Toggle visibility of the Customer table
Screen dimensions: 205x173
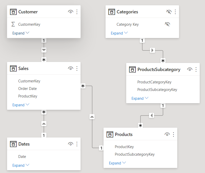[x=71, y=12]
